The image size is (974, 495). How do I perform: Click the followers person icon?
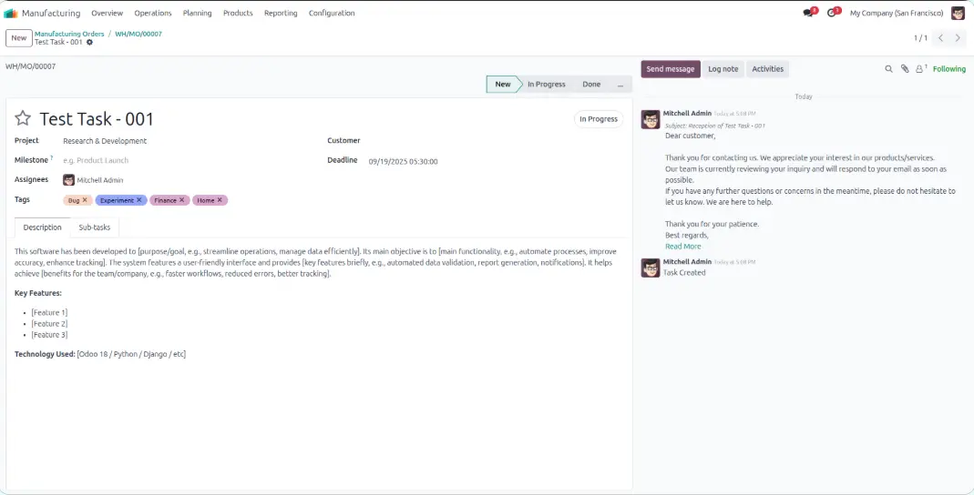pyautogui.click(x=919, y=69)
